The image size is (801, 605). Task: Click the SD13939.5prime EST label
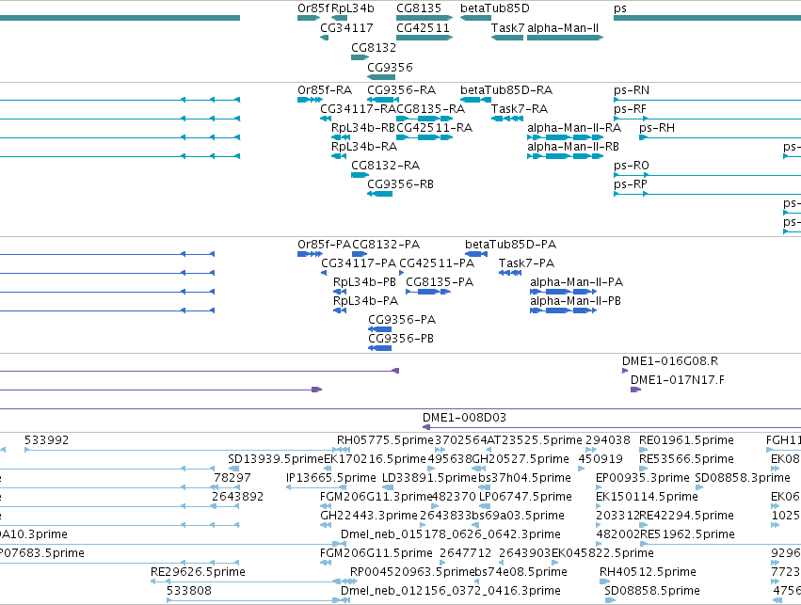click(x=276, y=458)
